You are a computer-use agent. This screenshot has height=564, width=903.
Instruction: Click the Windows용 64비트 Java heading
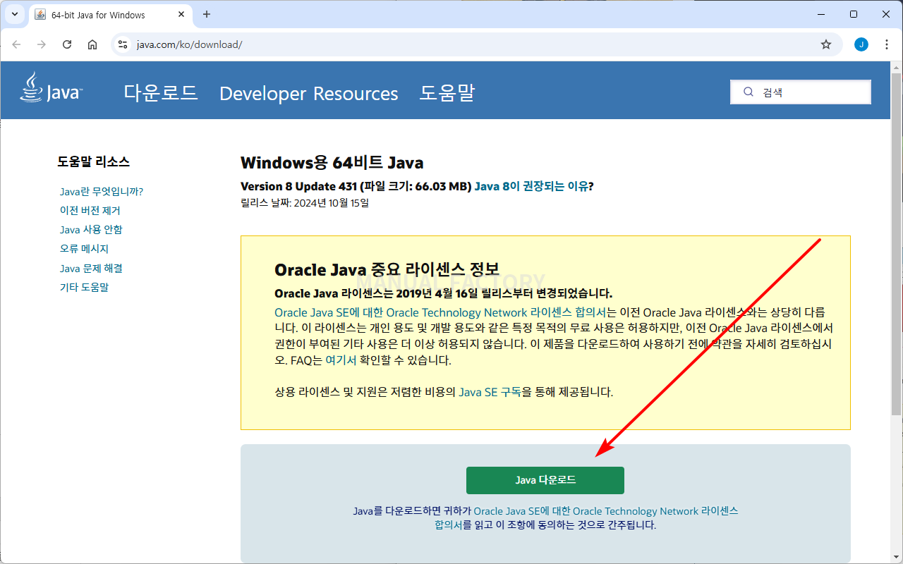(332, 163)
